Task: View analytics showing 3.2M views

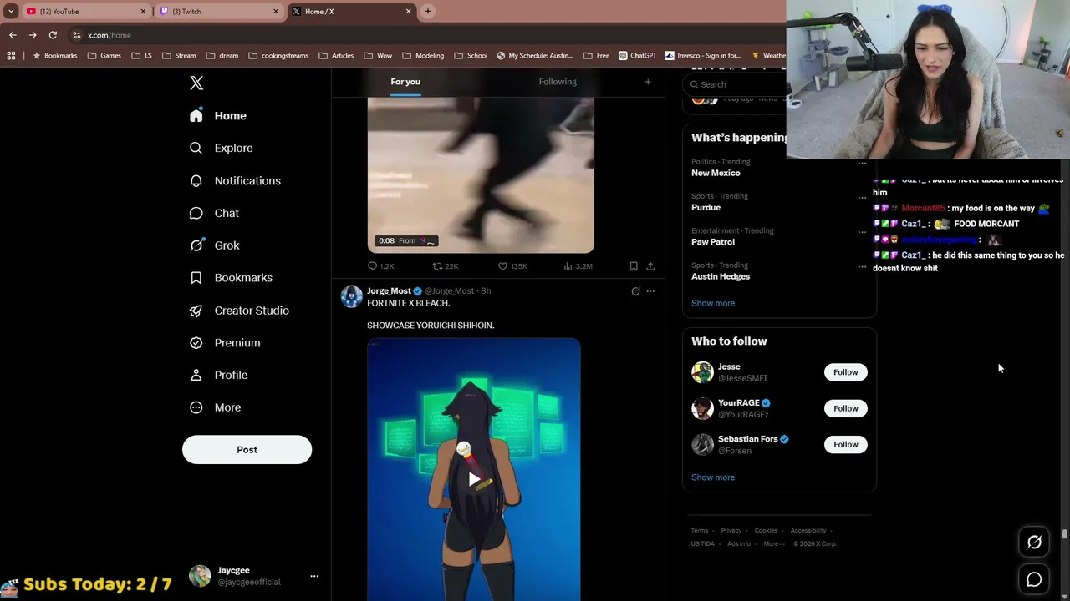Action: (578, 266)
